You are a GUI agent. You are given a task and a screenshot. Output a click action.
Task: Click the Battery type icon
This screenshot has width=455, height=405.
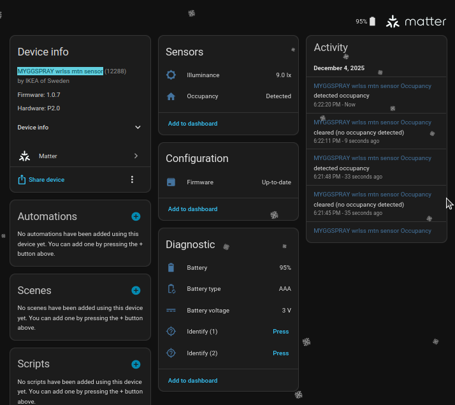pos(171,289)
